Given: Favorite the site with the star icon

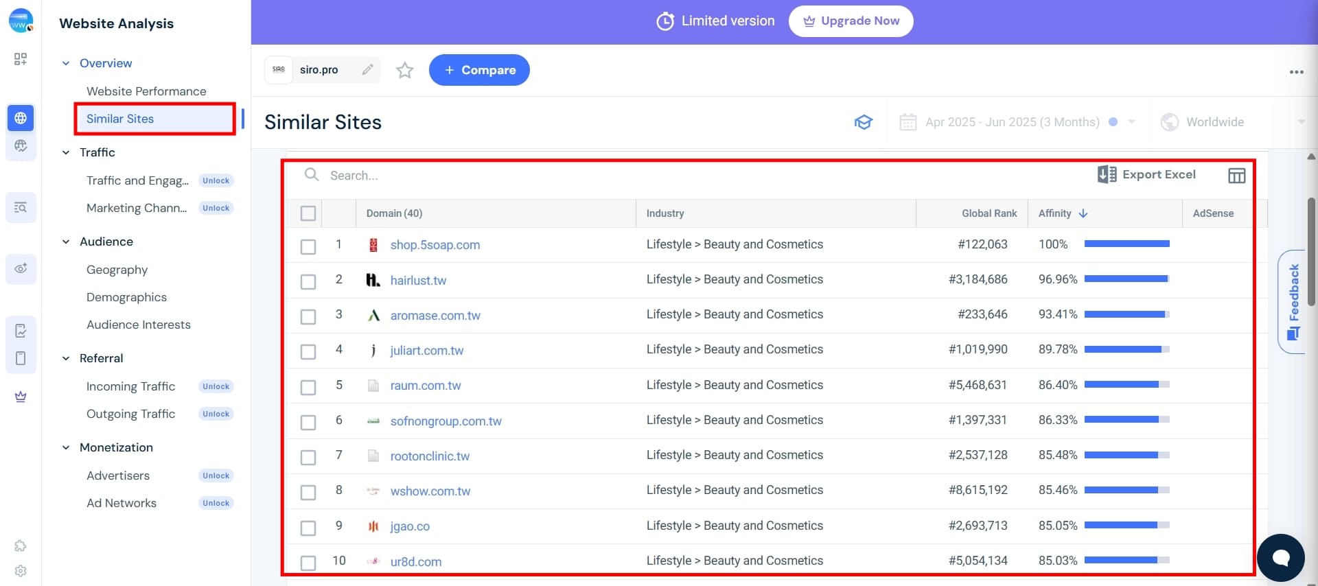Looking at the screenshot, I should click(405, 70).
